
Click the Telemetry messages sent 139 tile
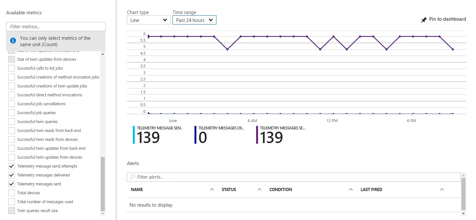[281, 135]
